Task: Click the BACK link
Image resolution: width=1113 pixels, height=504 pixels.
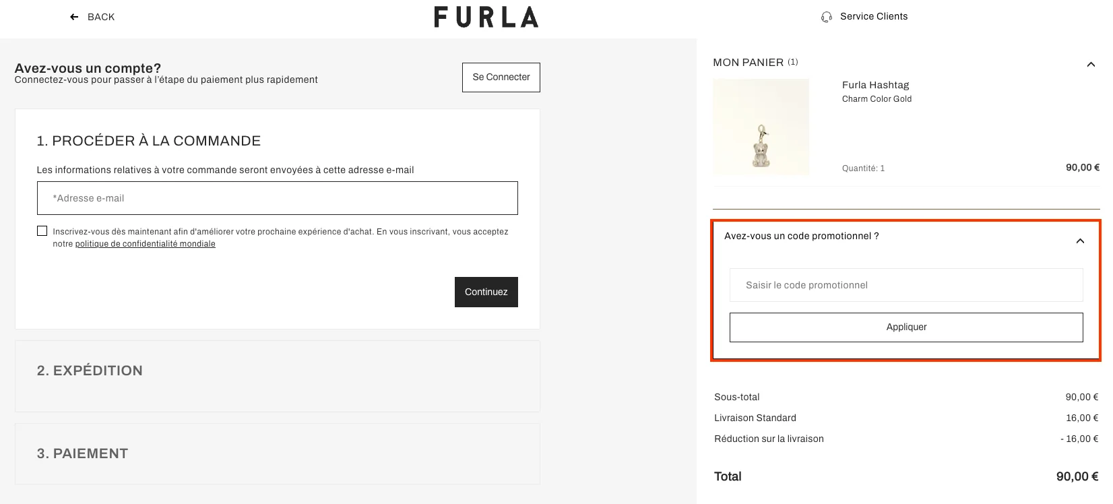Action: click(x=100, y=16)
